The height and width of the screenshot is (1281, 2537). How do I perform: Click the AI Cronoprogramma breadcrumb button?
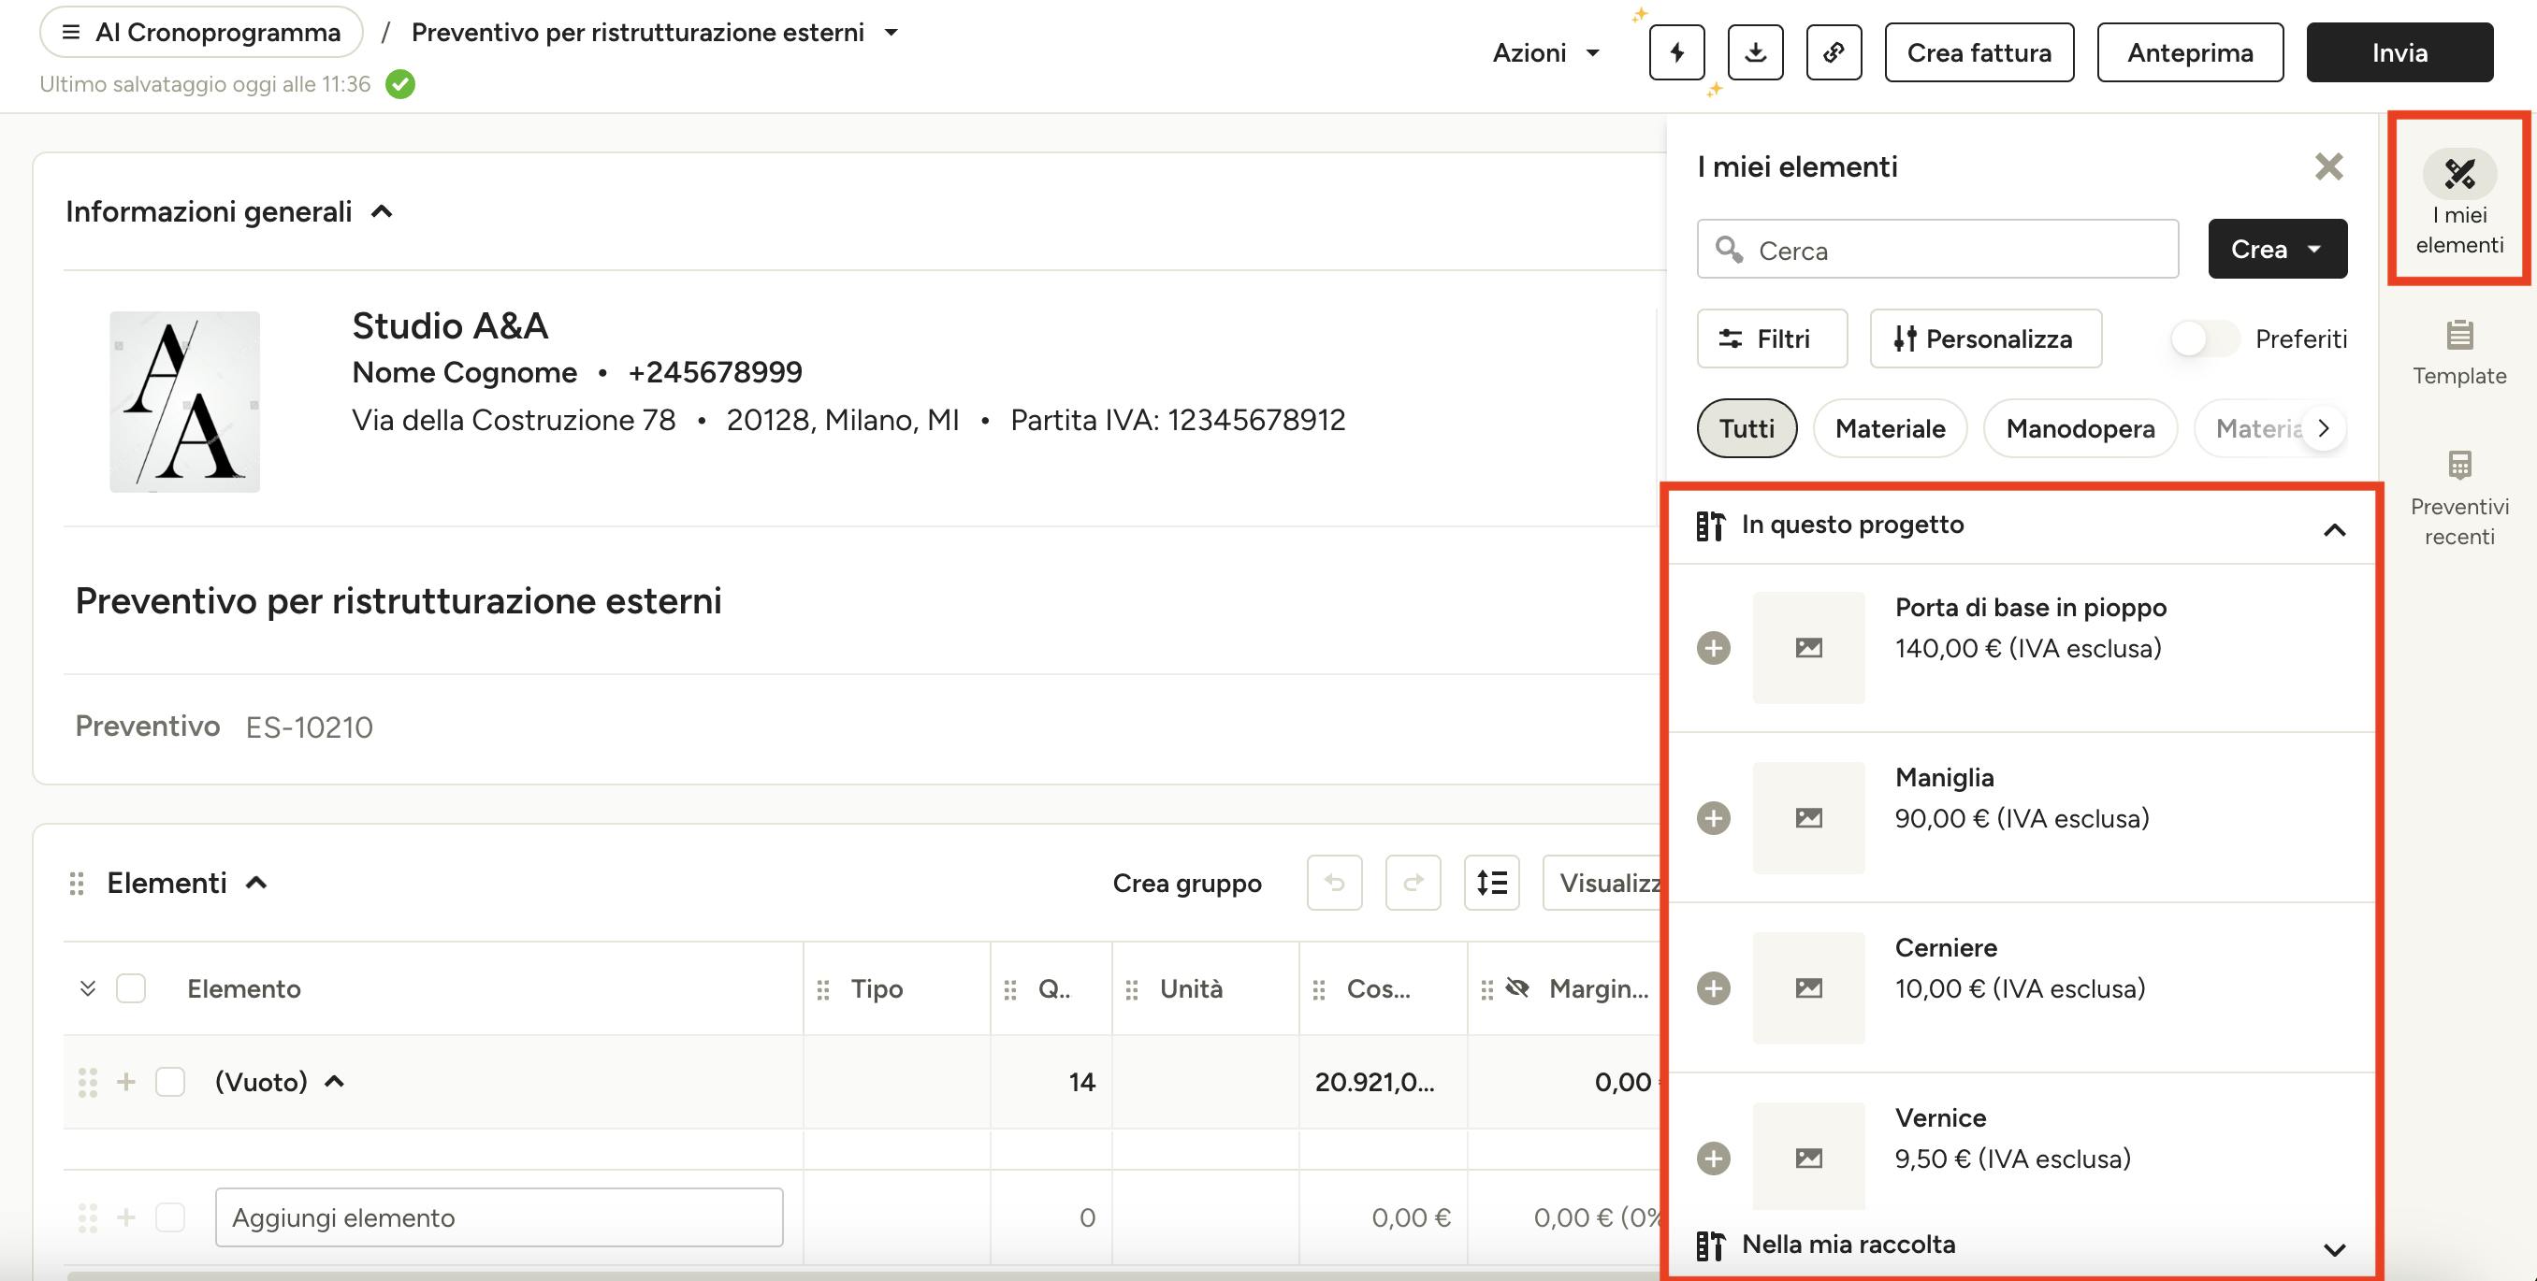(x=202, y=33)
